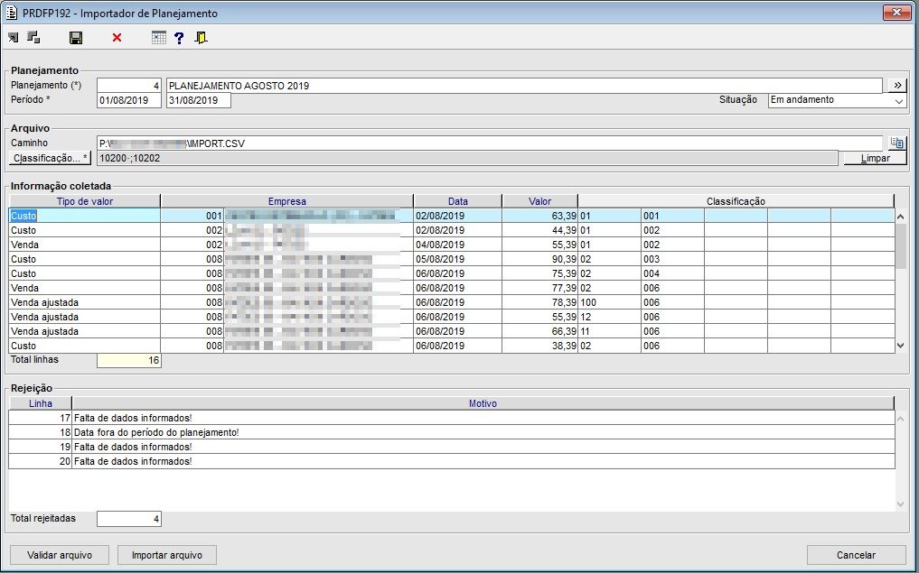Click the save floppy disk toolbar icon
The height and width of the screenshot is (573, 919).
[76, 38]
